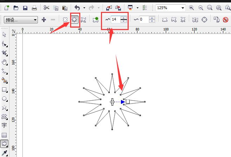This screenshot has height=157, width=231.
Task: Select the Table tool
Action: [x=4, y=135]
